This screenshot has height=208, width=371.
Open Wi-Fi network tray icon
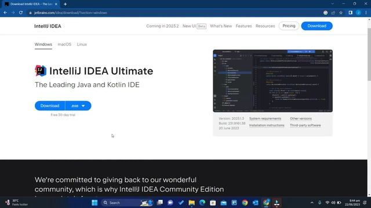(x=327, y=203)
